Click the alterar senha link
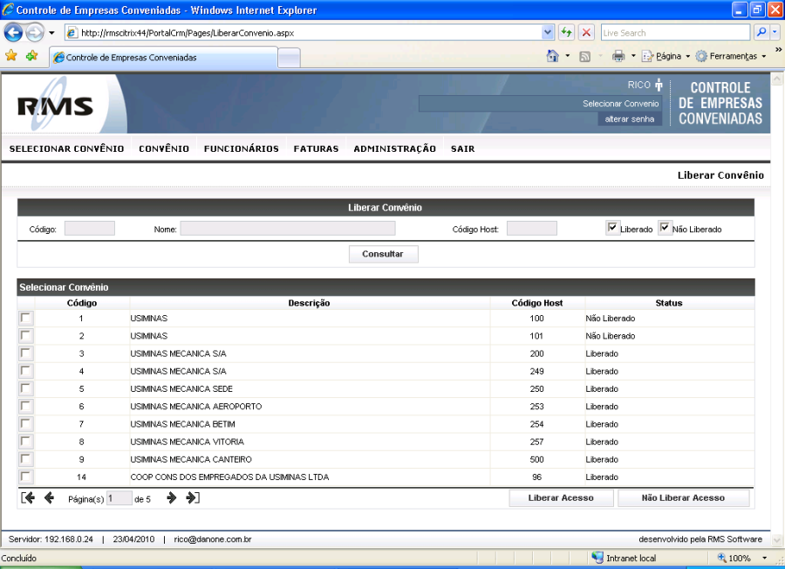Screen dimensions: 785x569 pos(630,120)
